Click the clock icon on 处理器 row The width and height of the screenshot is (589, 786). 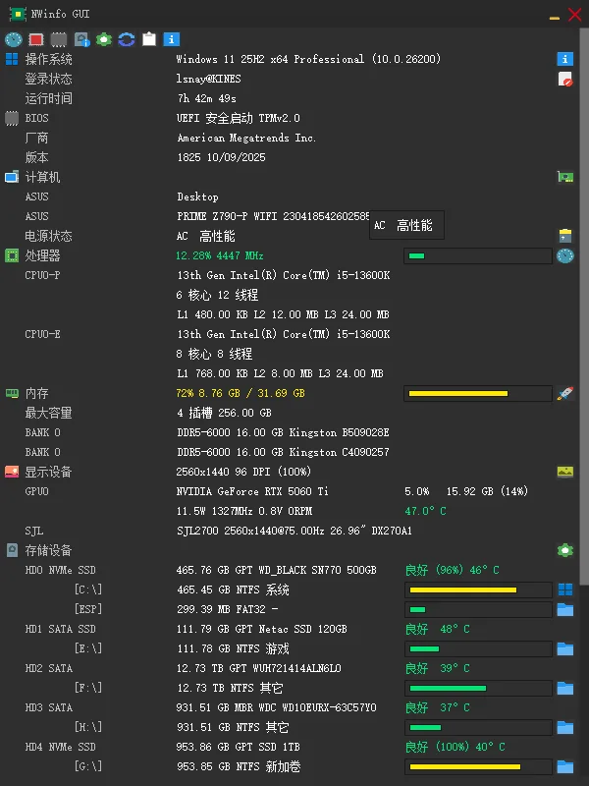pyautogui.click(x=565, y=255)
